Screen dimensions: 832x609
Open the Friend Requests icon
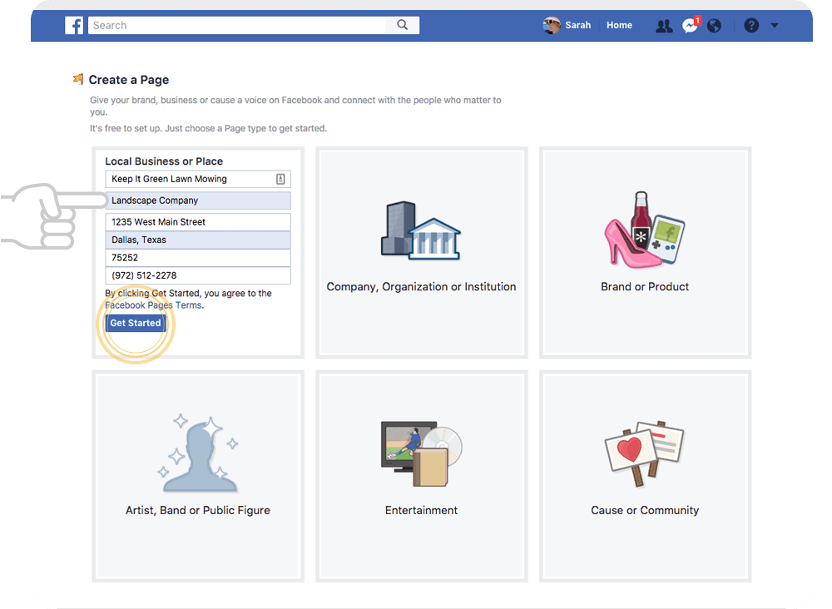click(664, 26)
